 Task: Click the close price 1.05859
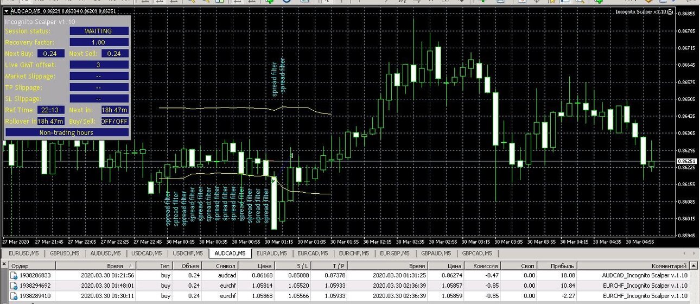point(452,296)
